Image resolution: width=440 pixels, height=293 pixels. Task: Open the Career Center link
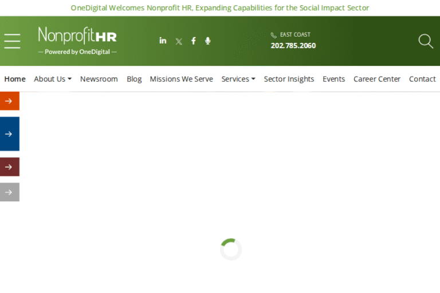coord(376,79)
